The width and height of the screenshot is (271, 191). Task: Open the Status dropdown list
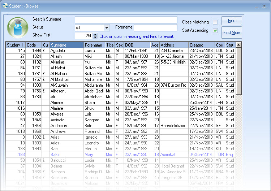click(x=107, y=28)
